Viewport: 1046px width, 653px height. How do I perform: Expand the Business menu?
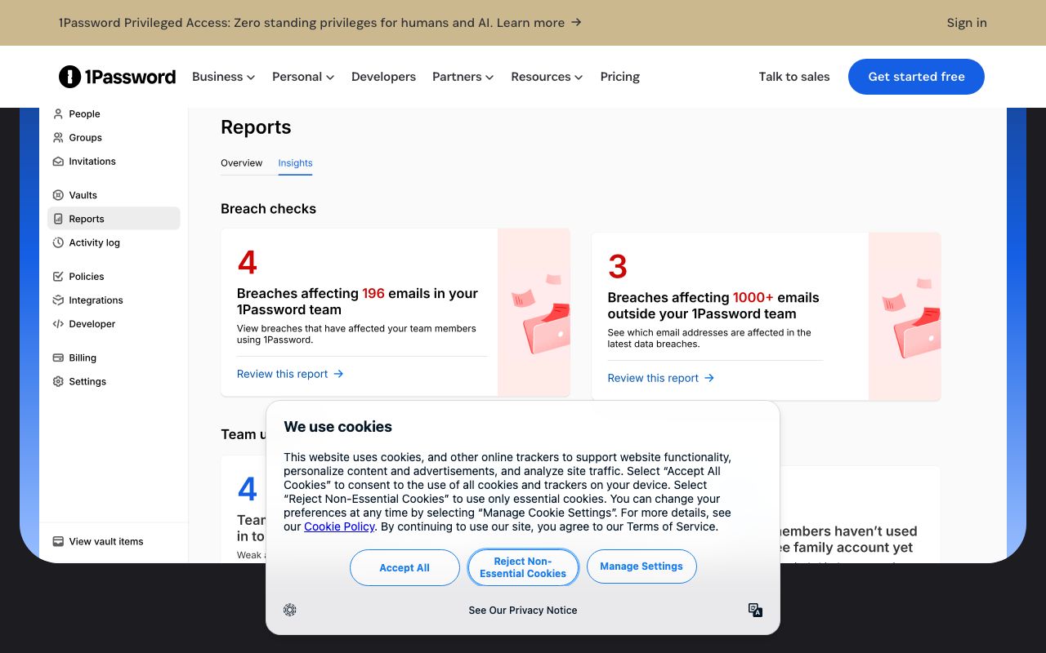tap(224, 77)
